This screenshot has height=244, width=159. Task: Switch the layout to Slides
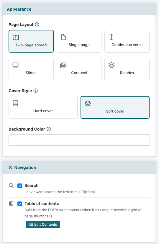31,69
